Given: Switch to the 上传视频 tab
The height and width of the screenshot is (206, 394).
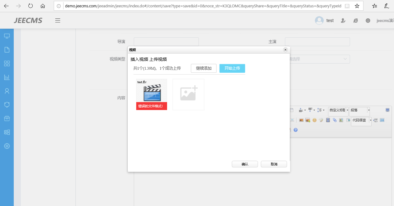Looking at the screenshot, I should pyautogui.click(x=158, y=59).
